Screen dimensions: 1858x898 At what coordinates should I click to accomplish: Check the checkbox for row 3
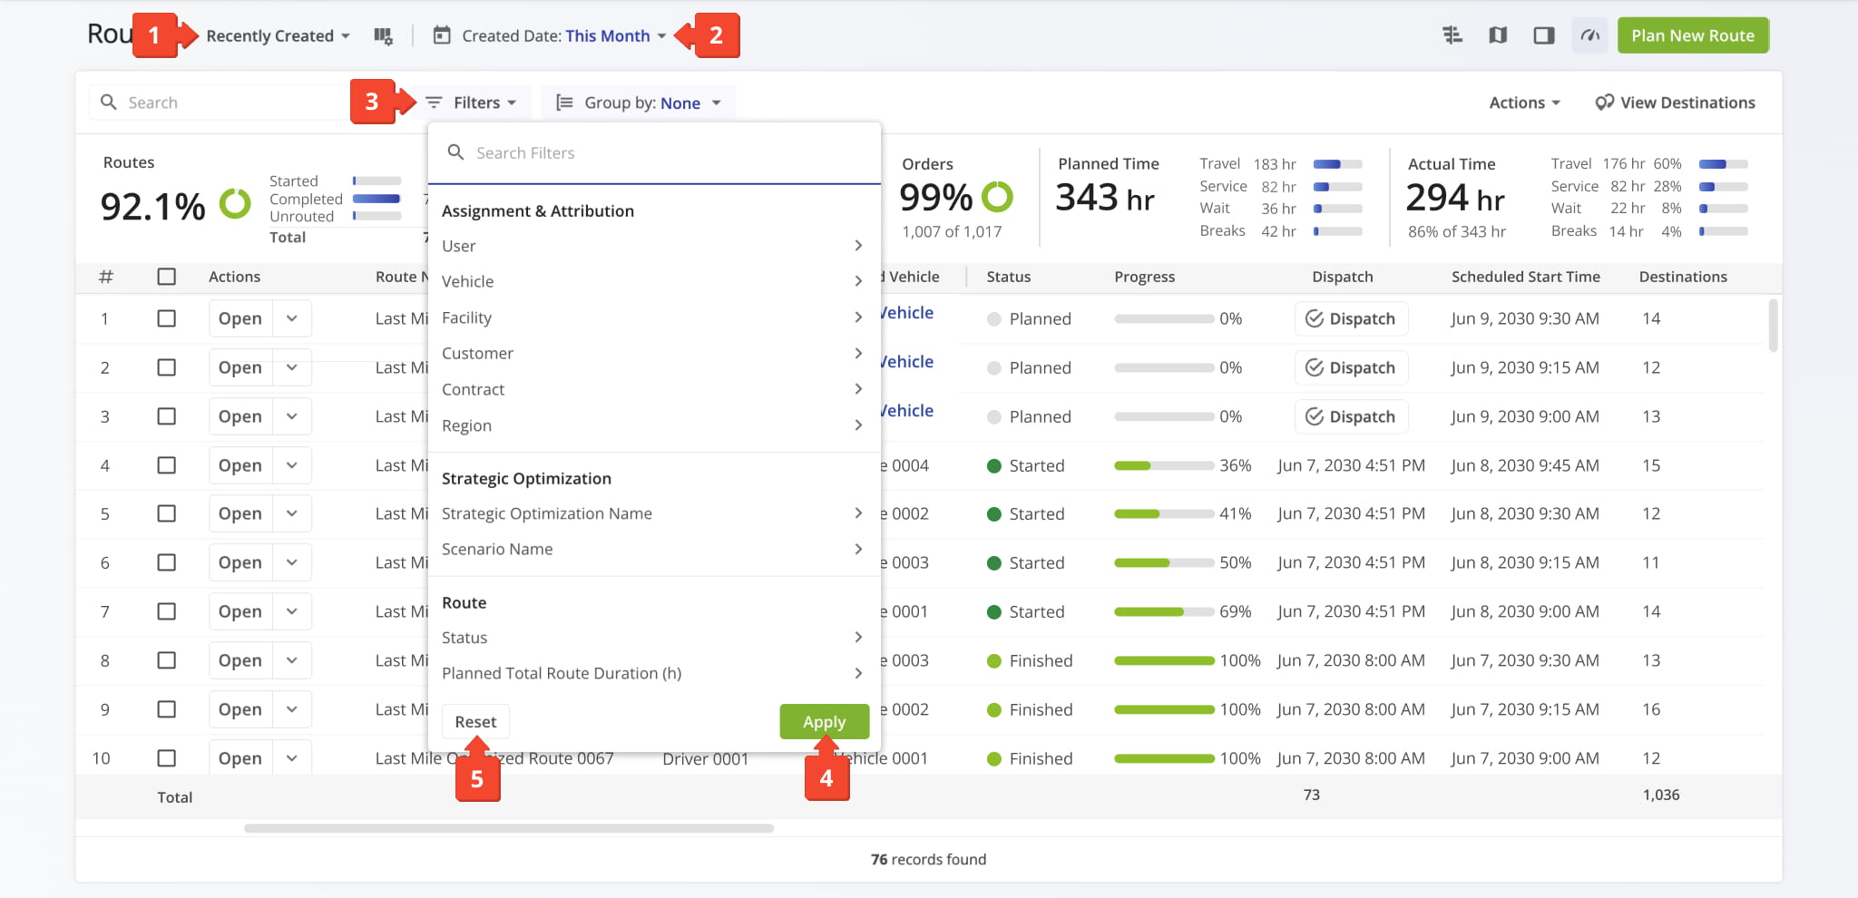pyautogui.click(x=167, y=416)
